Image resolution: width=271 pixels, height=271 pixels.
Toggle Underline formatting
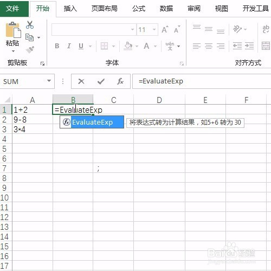coord(81,46)
